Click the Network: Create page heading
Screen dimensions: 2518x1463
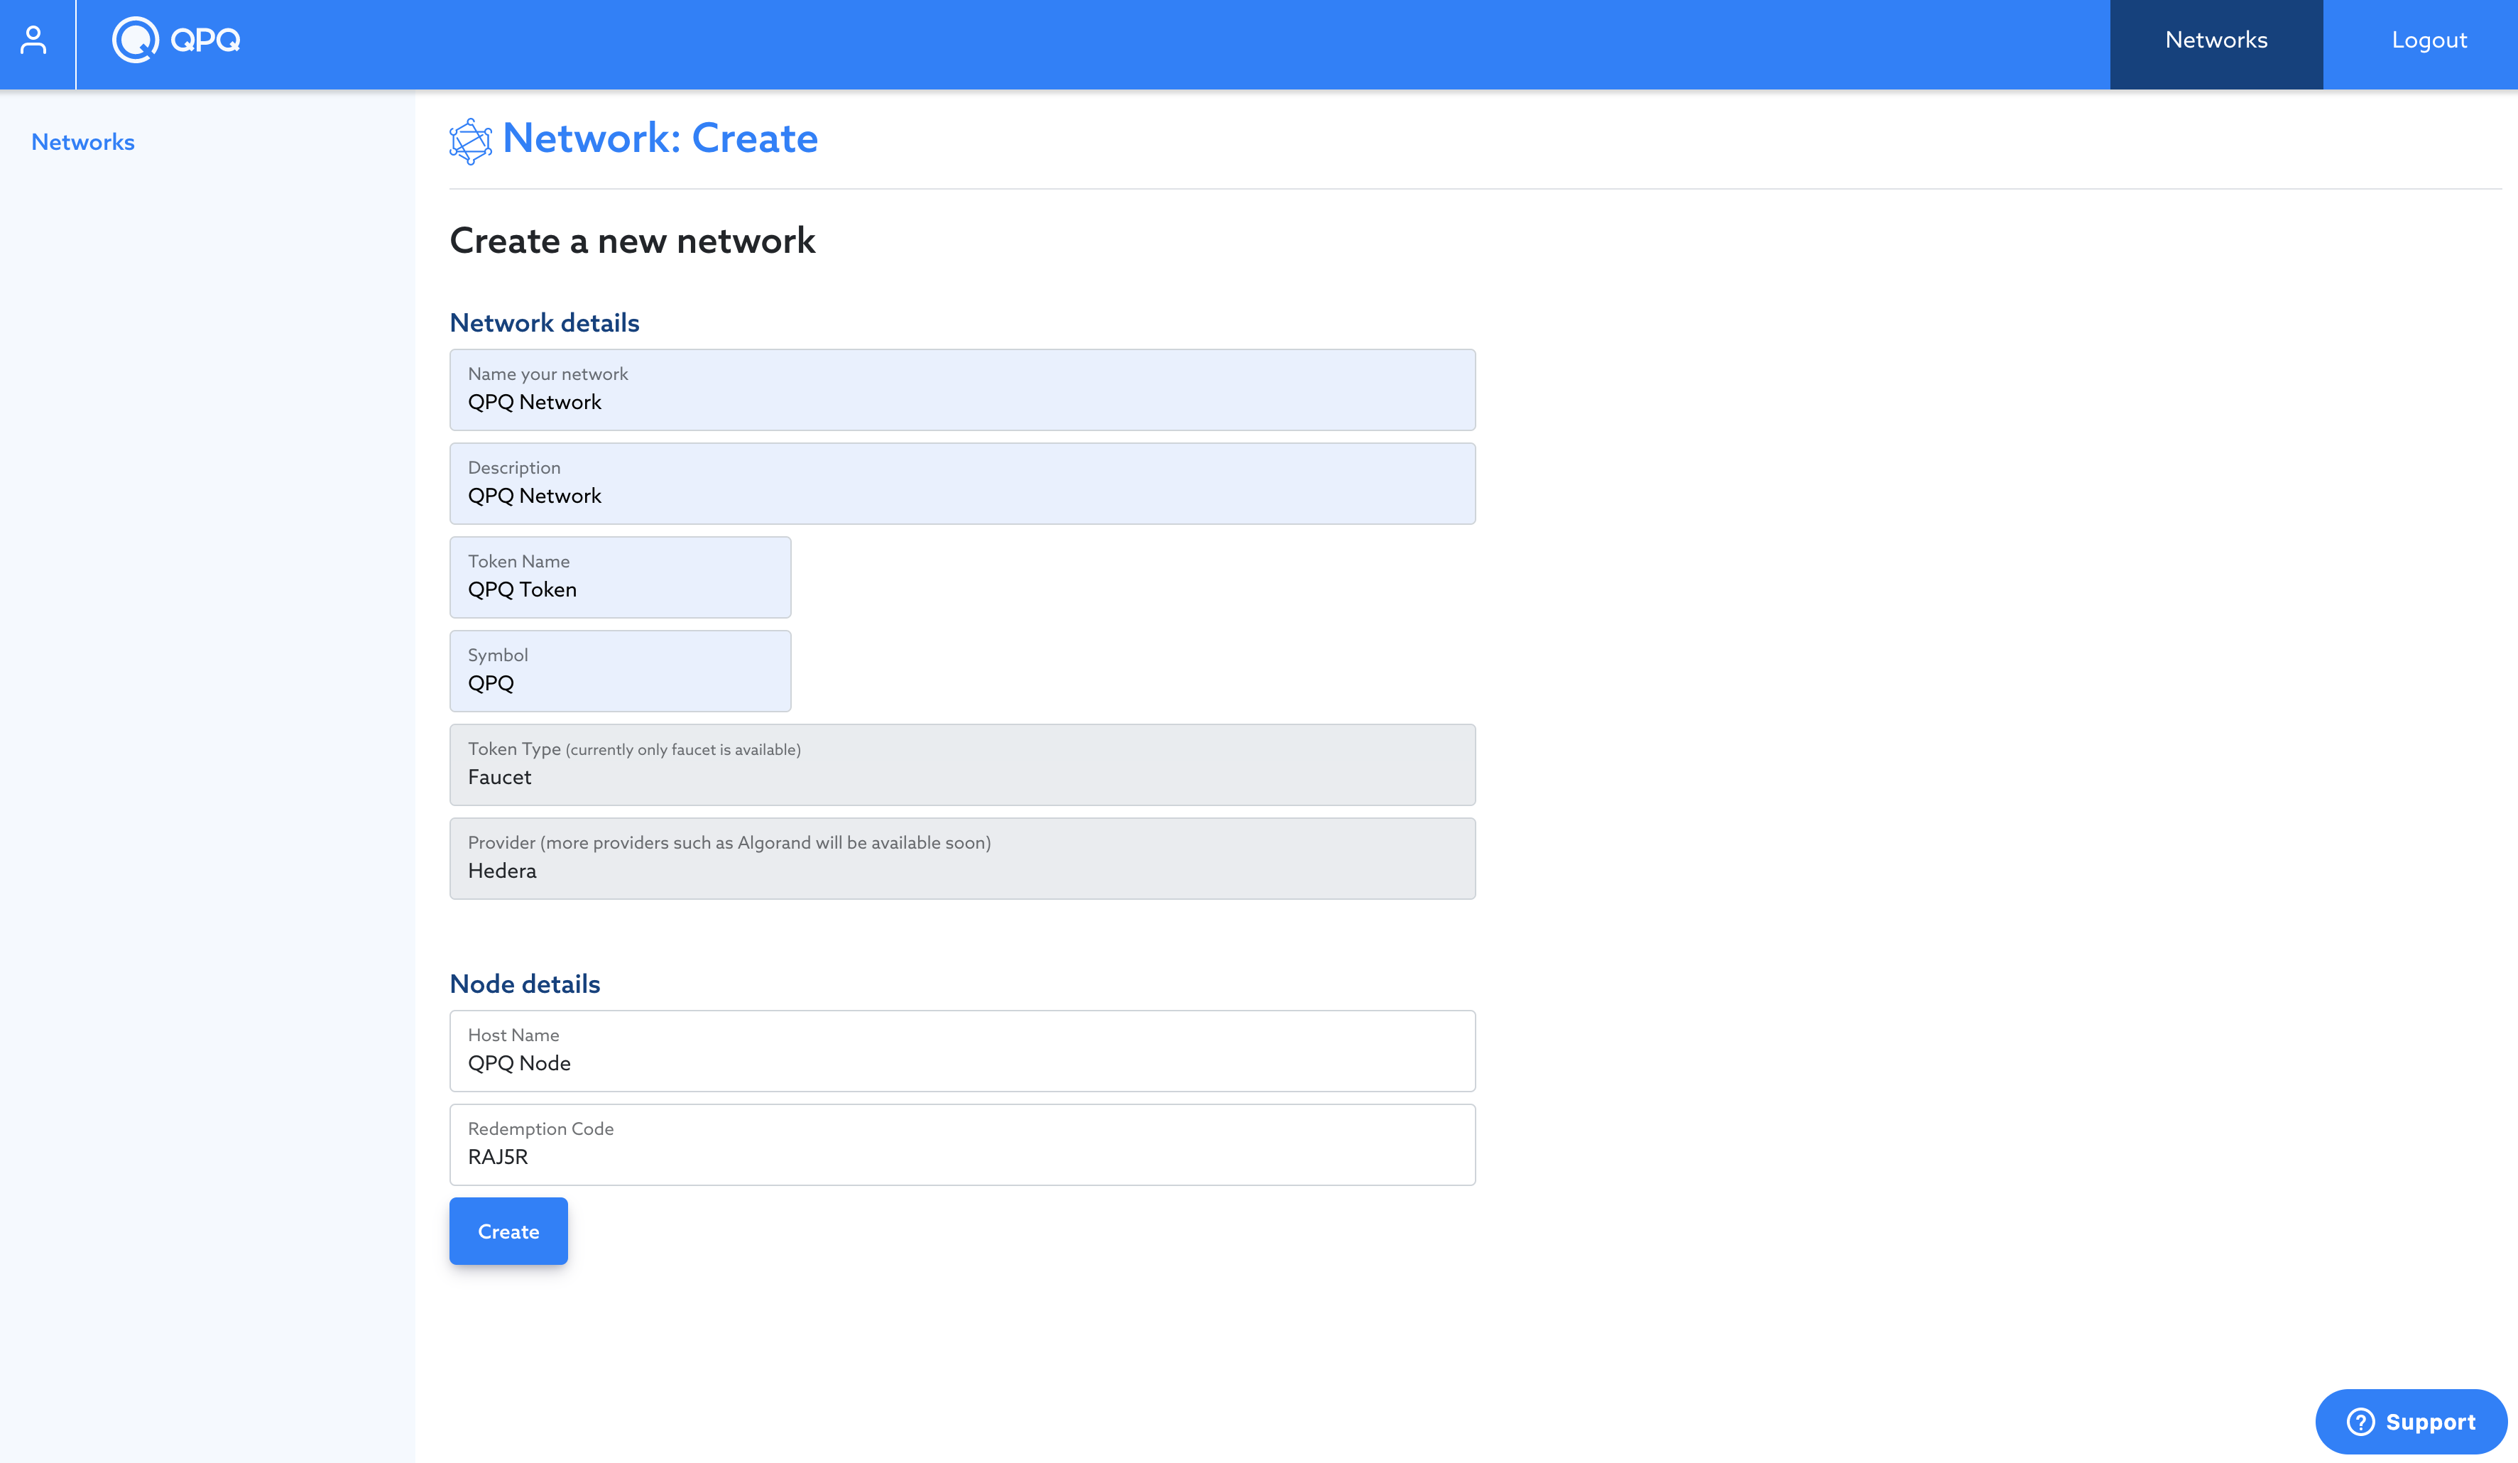pos(660,138)
